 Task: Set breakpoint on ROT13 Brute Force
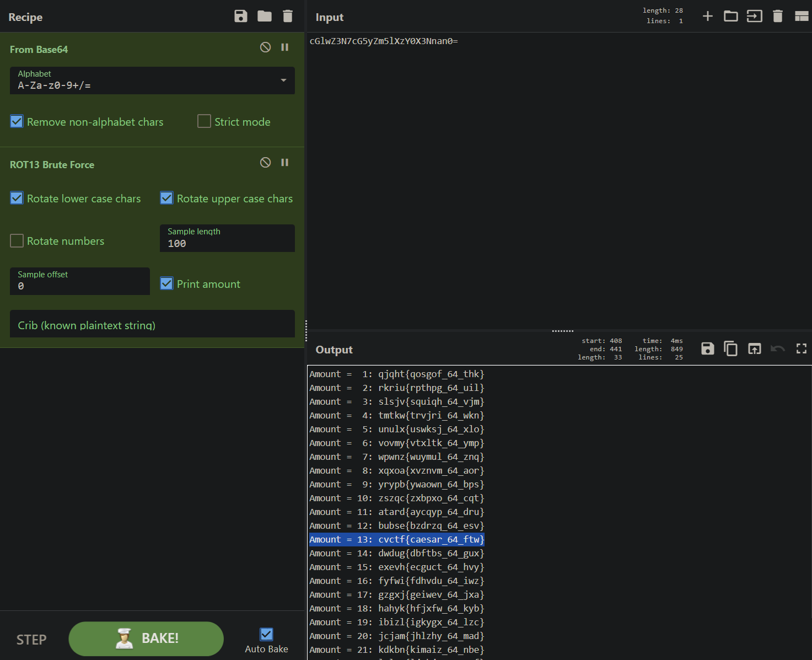285,163
